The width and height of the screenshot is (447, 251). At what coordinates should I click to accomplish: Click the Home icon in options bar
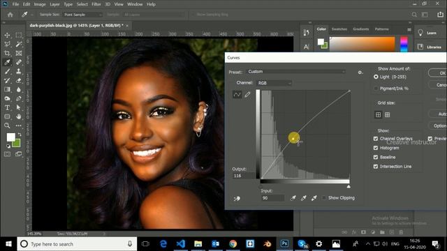pos(10,15)
